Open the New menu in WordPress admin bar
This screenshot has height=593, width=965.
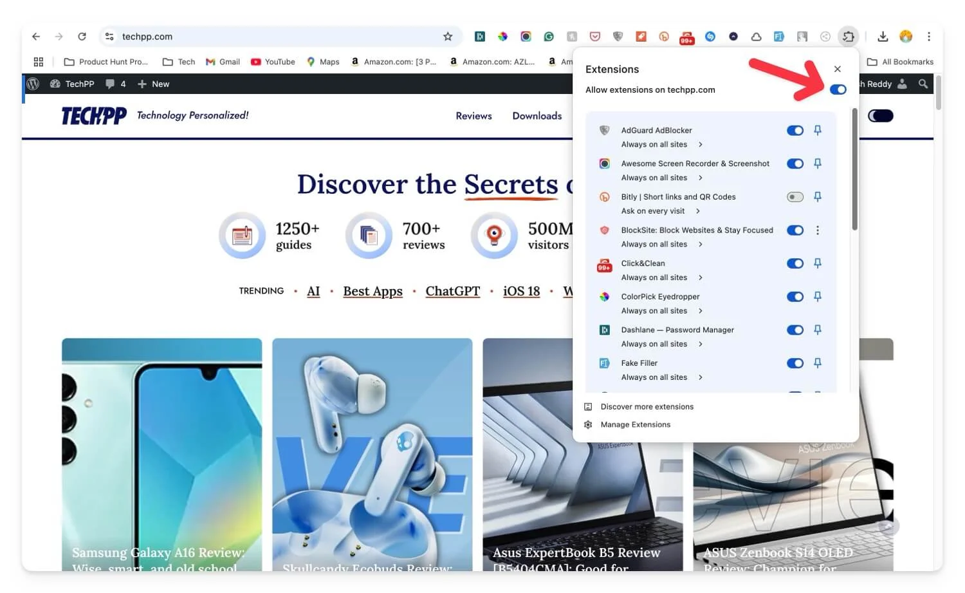pos(154,84)
